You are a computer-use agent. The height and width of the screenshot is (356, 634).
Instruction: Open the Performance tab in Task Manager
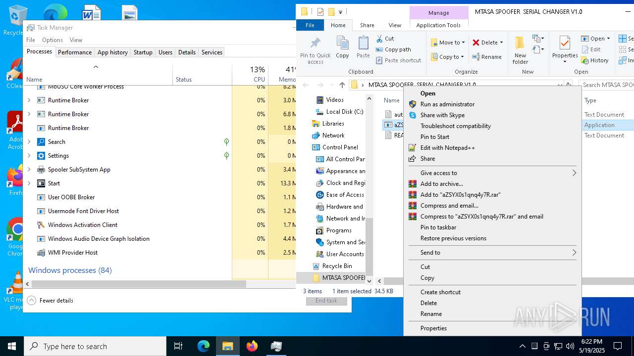click(x=75, y=52)
